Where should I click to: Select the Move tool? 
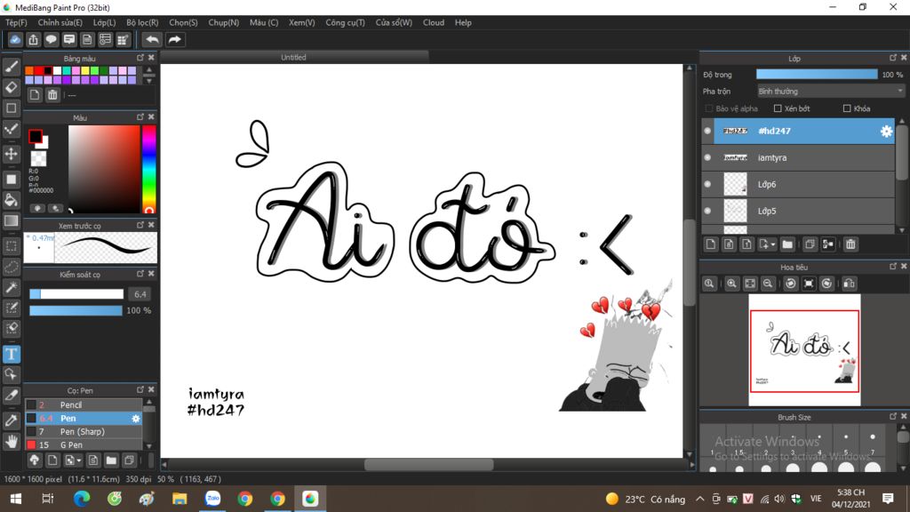tap(11, 154)
